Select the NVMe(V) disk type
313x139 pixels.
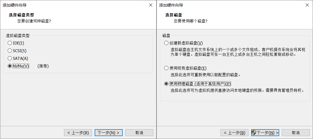[10, 66]
